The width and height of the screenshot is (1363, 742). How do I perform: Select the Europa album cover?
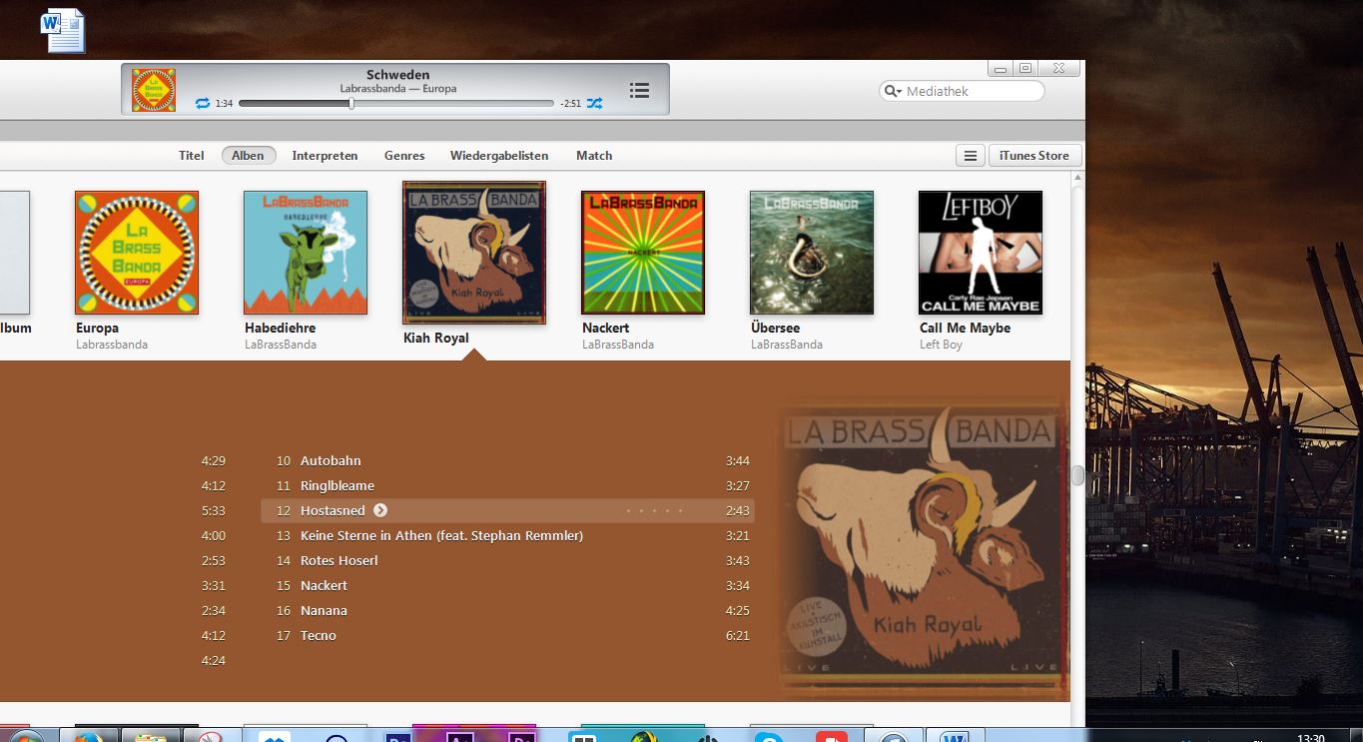pos(137,253)
